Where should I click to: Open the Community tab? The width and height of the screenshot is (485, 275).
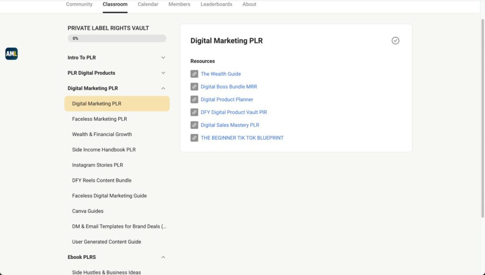pyautogui.click(x=79, y=4)
